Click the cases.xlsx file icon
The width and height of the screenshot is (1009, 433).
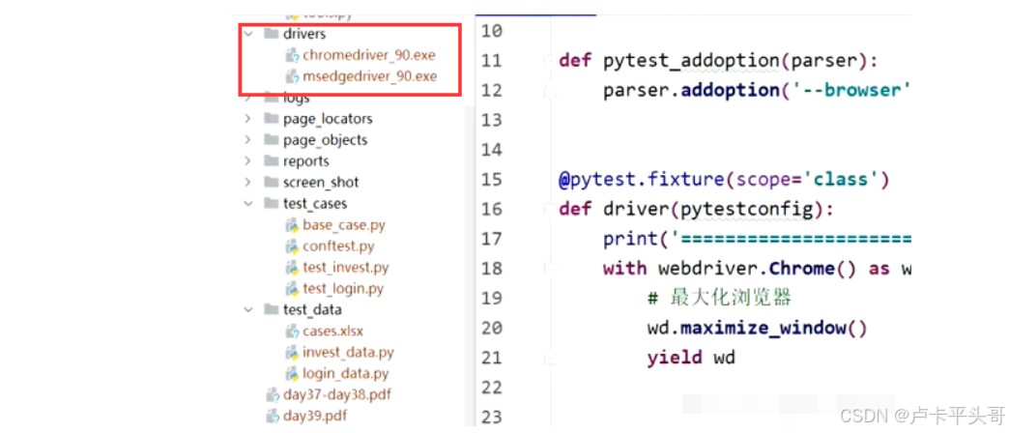(x=292, y=332)
